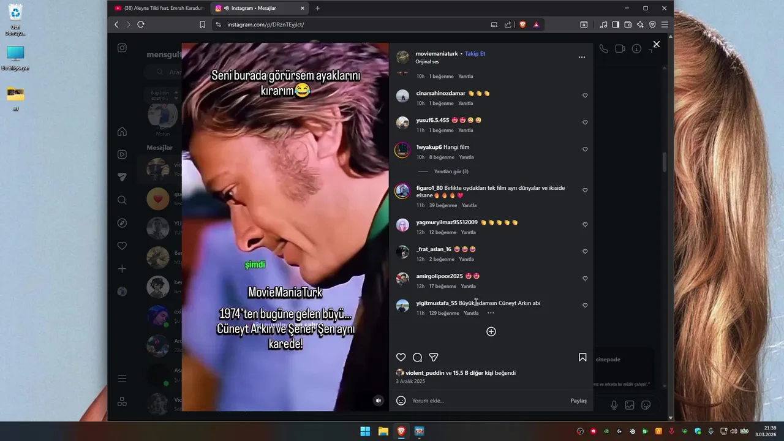Viewport: 784px width, 441px height.
Task: Open the Brave main hamburger menu
Action: 664,24
